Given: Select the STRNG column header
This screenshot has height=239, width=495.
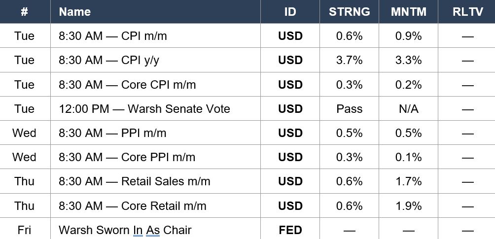Looking at the screenshot, I should pyautogui.click(x=349, y=12).
